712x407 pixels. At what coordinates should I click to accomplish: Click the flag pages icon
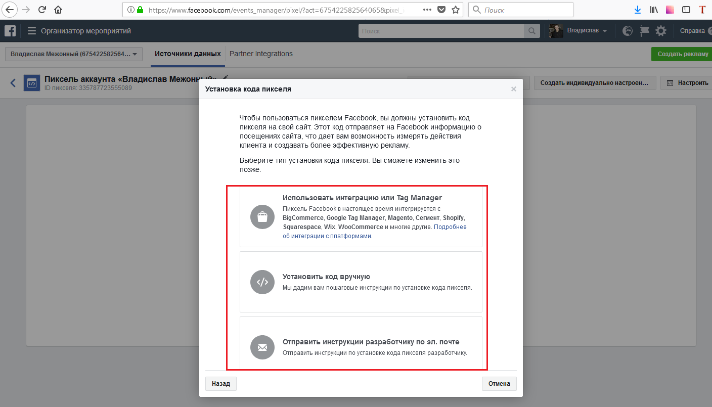tap(644, 31)
